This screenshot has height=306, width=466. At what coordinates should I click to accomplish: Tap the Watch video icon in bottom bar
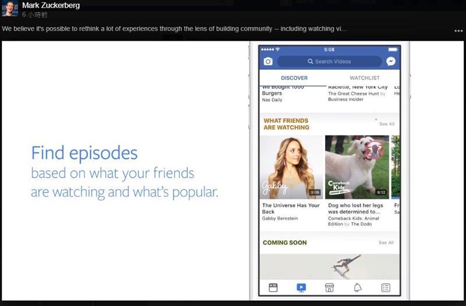point(301,287)
